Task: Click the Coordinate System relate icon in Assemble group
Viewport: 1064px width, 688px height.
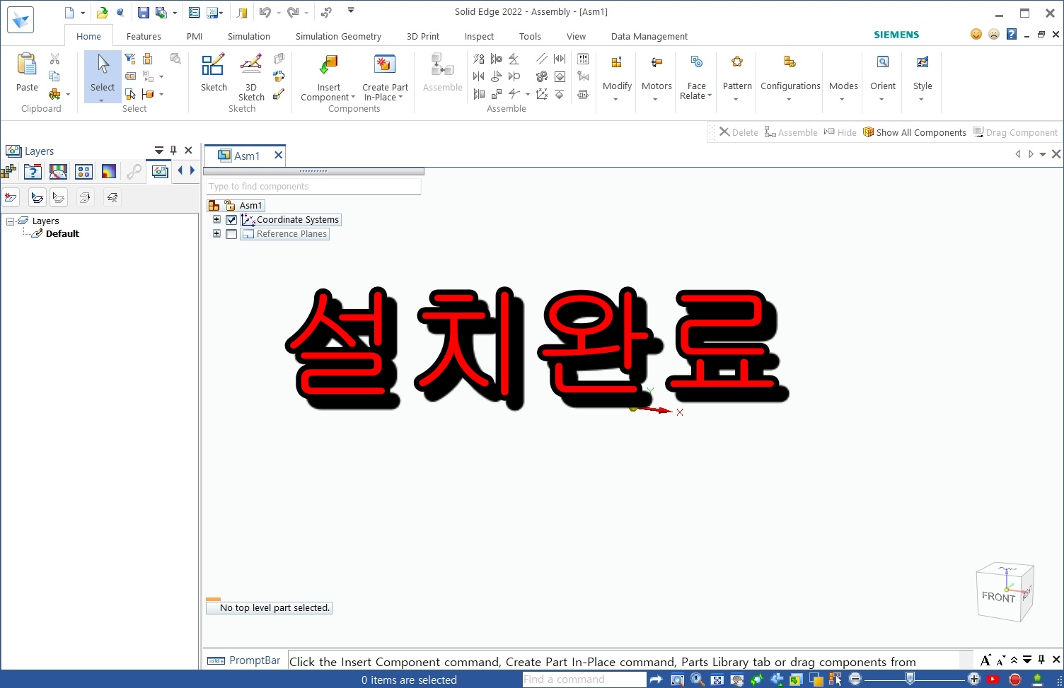Action: click(542, 94)
